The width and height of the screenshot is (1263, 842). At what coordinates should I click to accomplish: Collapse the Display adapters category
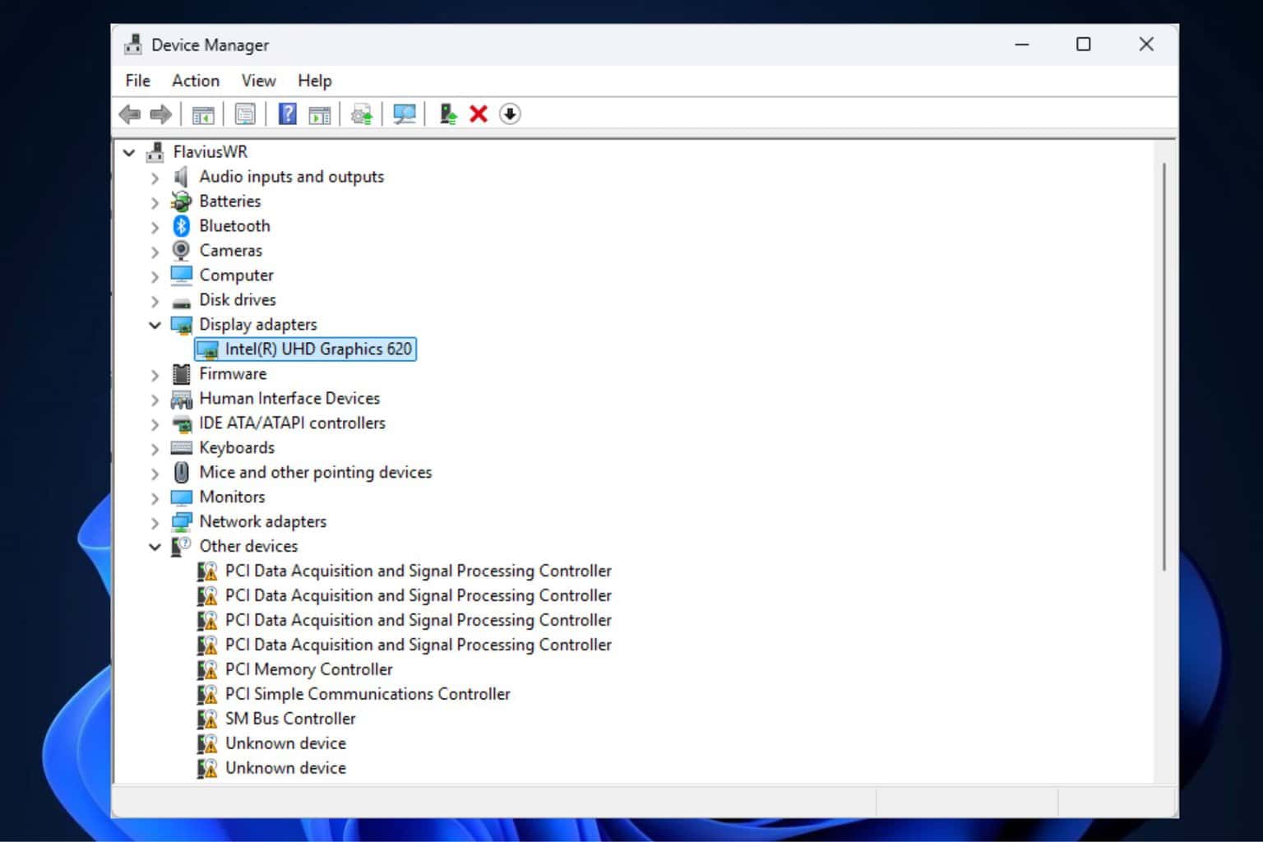coord(155,325)
